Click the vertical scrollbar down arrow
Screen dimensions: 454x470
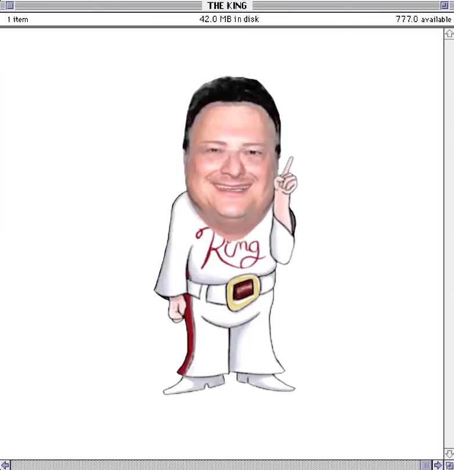[x=449, y=453]
